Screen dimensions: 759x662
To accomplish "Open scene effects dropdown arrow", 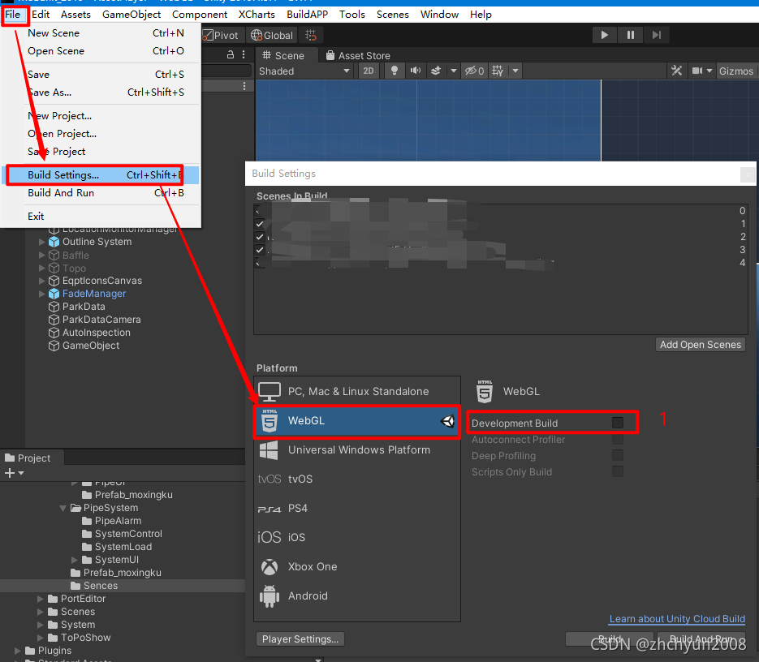I will point(453,71).
